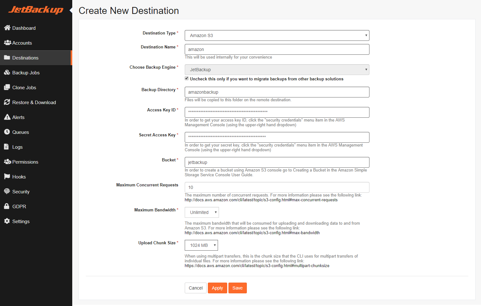Select Alerts in sidebar

click(36, 117)
